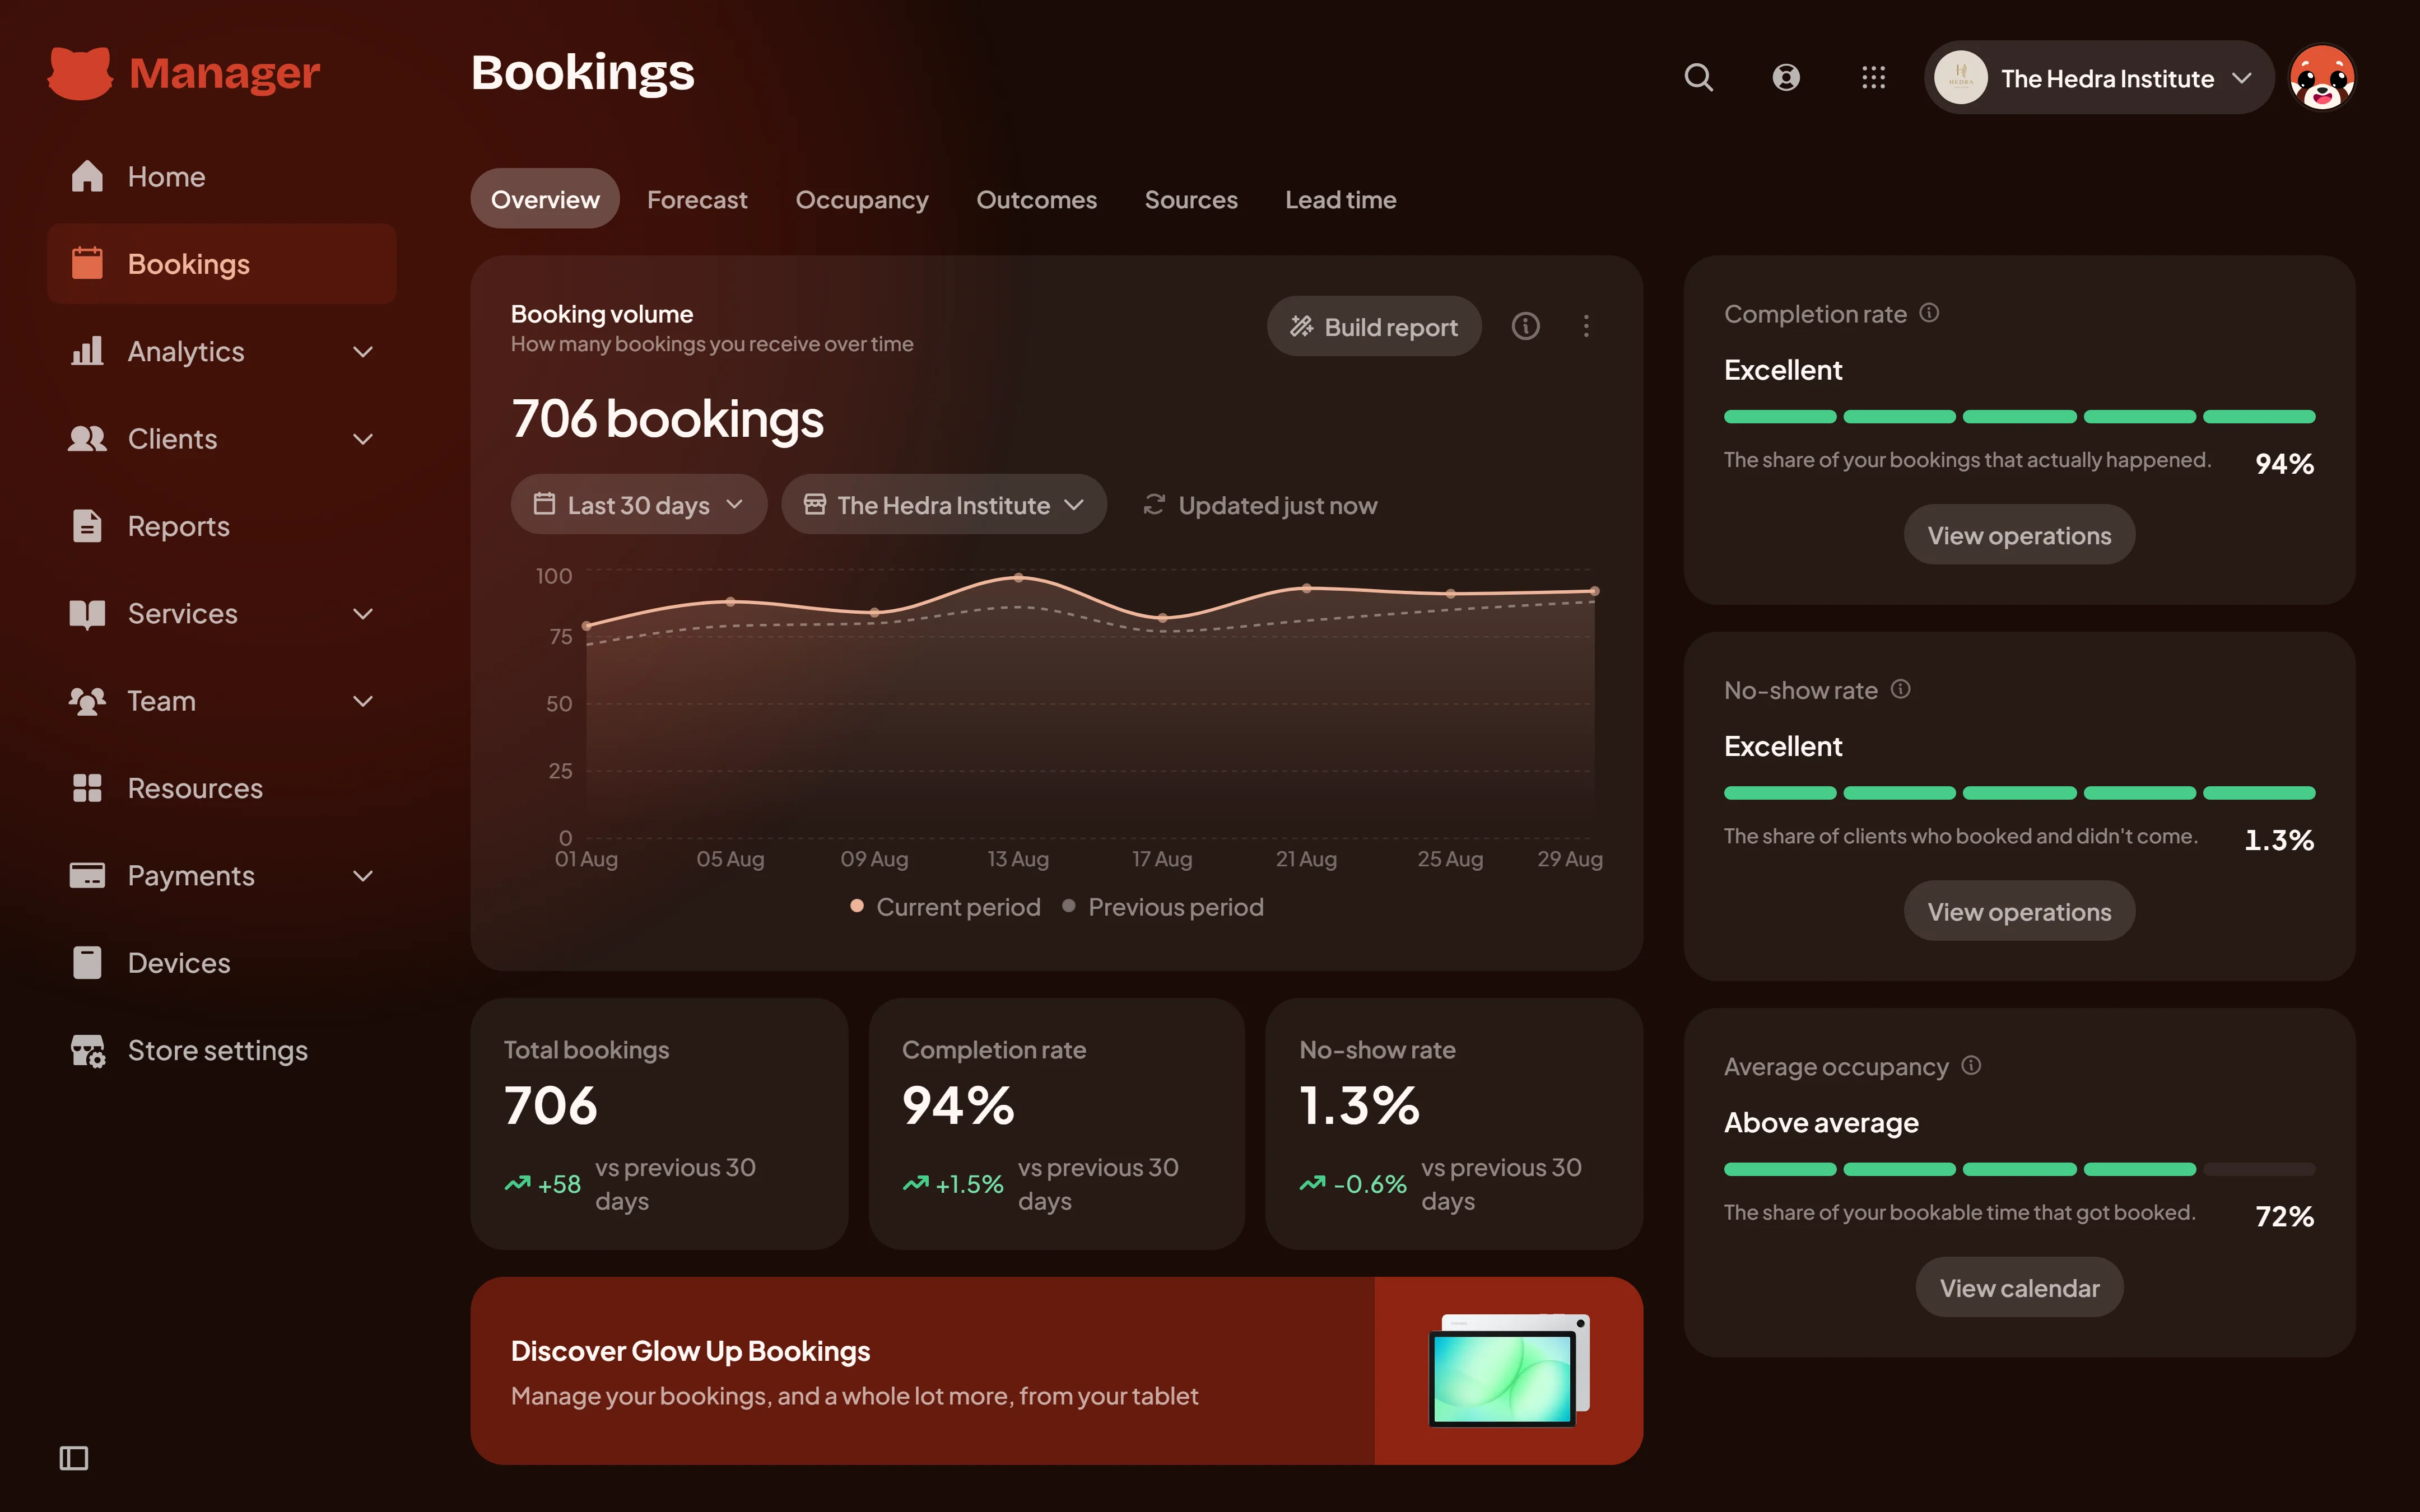Open the Reports sidebar item
The height and width of the screenshot is (1512, 2420).
222,525
